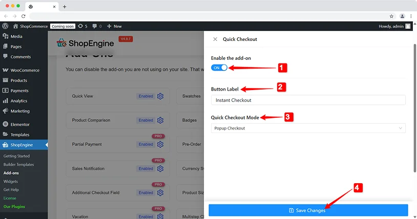Go to Our Plugins submenu
Screen dimensions: 417x219
(14, 207)
